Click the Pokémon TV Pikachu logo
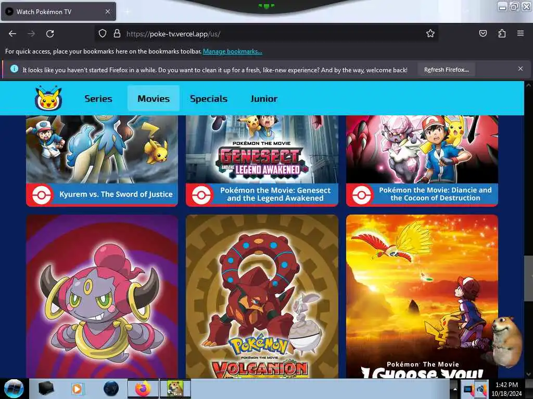The width and height of the screenshot is (533, 399). [x=48, y=98]
